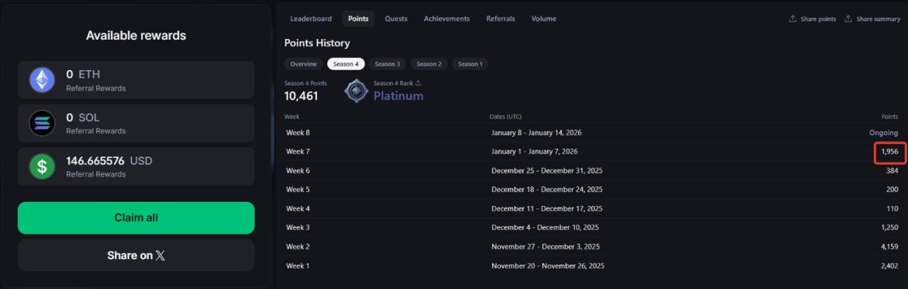Open the Referrals tab
The image size is (908, 289).
(500, 18)
